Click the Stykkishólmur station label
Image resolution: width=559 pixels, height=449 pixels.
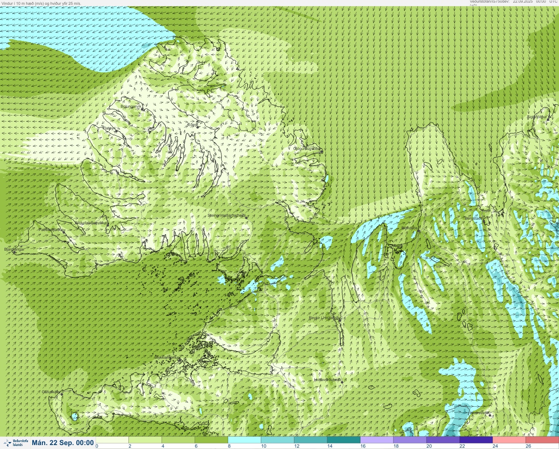coord(167,357)
